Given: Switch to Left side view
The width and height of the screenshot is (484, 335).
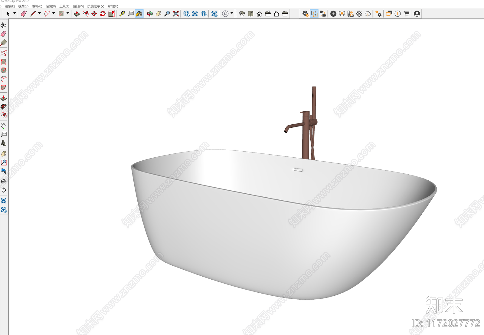Looking at the screenshot, I should (x=285, y=14).
